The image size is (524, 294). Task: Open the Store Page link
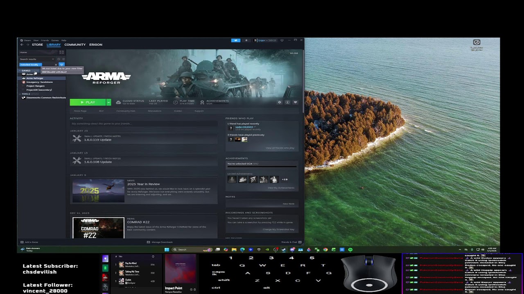[80, 111]
